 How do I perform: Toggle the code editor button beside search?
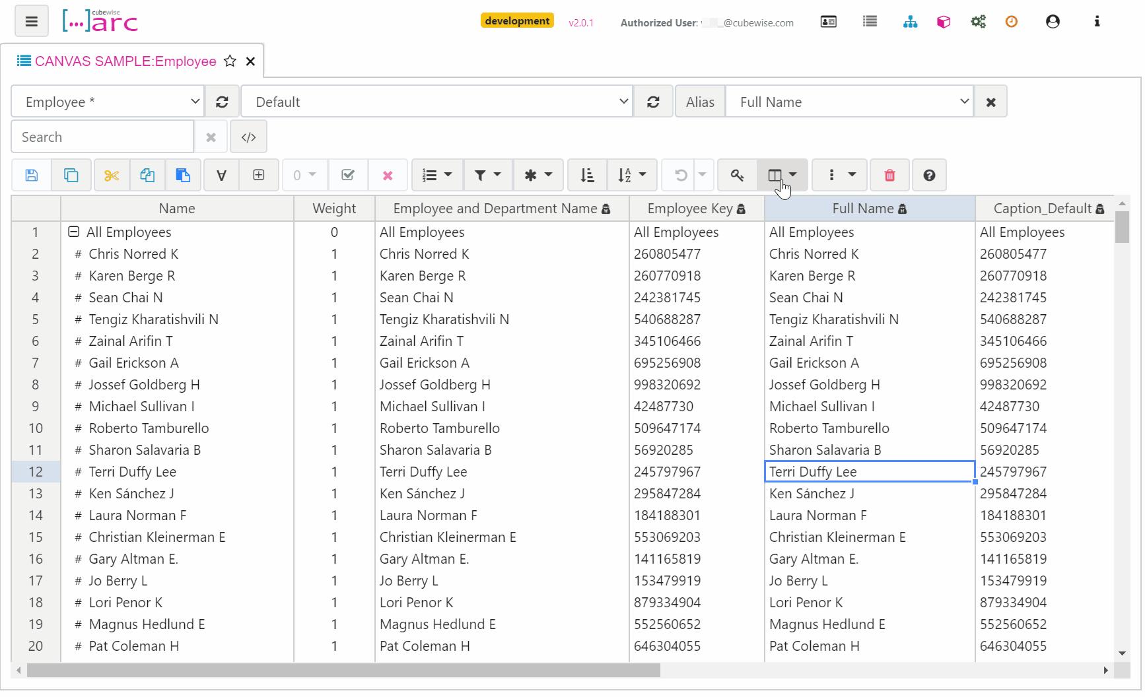(248, 137)
